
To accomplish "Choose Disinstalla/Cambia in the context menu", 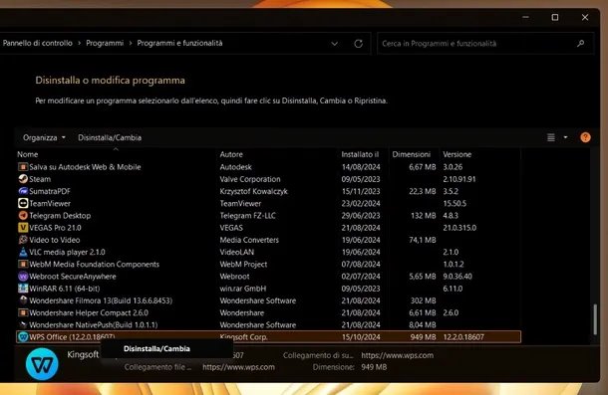I will pyautogui.click(x=156, y=348).
